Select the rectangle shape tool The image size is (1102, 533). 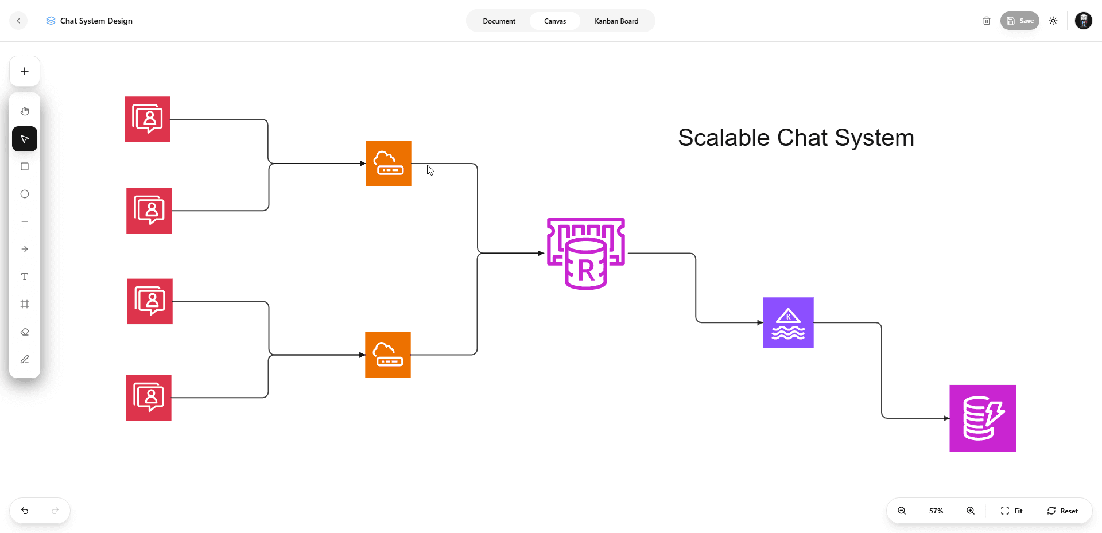(x=25, y=166)
